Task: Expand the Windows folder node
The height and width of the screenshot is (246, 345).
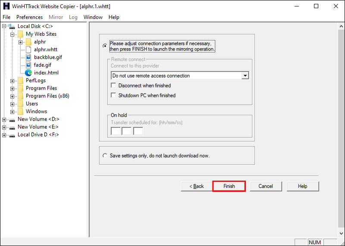Action: coord(13,112)
